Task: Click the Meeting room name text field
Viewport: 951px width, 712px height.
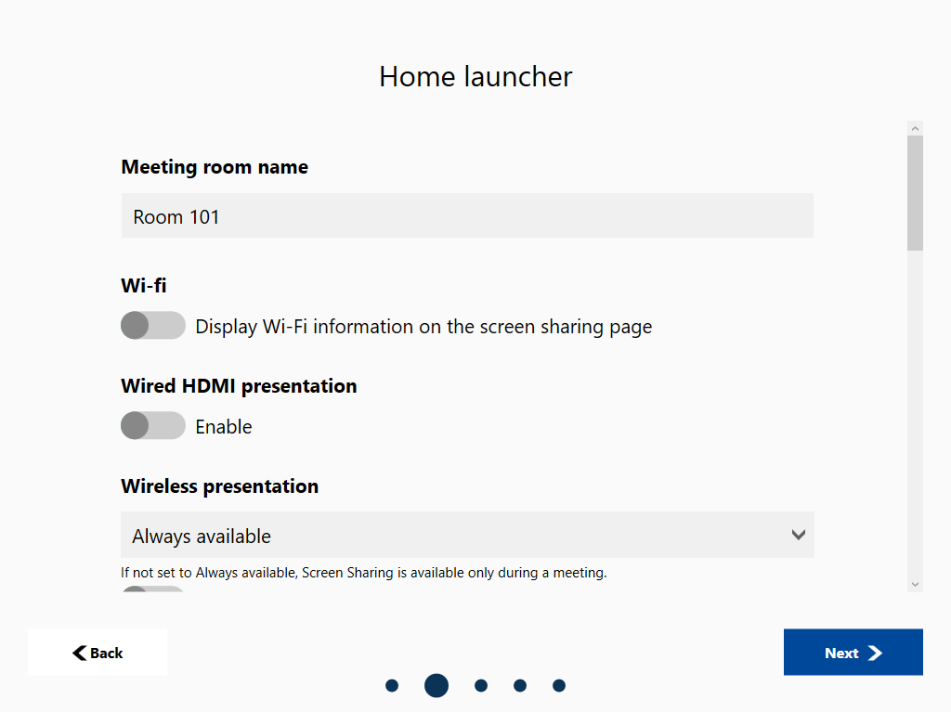Action: click(x=467, y=216)
